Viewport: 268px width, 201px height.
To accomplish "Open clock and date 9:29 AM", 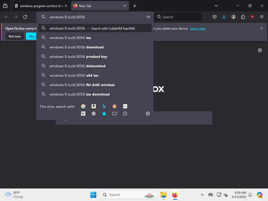I will (x=239, y=195).
